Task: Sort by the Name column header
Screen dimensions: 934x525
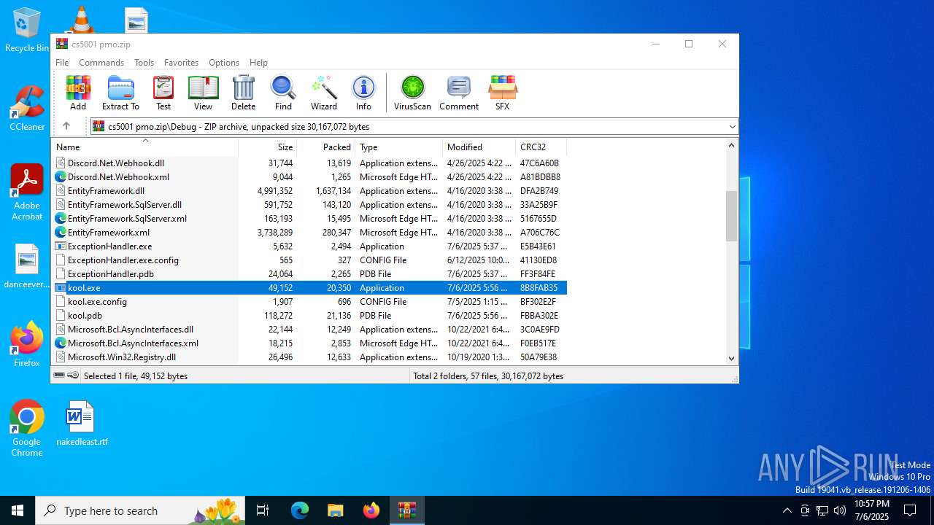Action: tap(144, 147)
